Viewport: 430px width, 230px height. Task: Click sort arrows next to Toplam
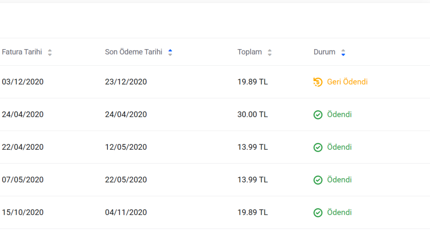tap(270, 53)
